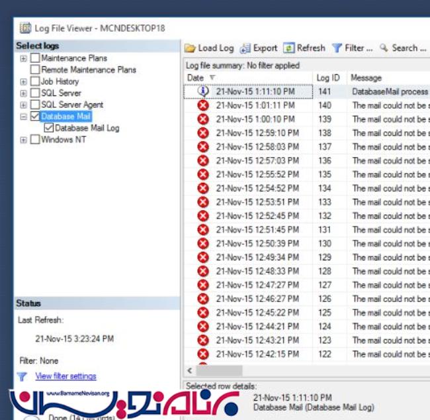The height and width of the screenshot is (420, 430).
Task: Click the error icon on Log ID 132 row
Action: (x=203, y=216)
